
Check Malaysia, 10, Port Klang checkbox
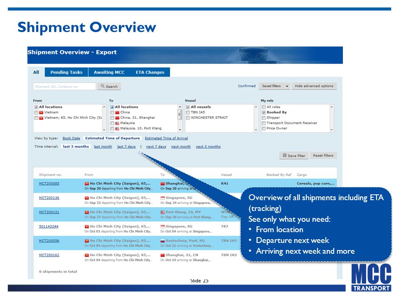click(112, 128)
